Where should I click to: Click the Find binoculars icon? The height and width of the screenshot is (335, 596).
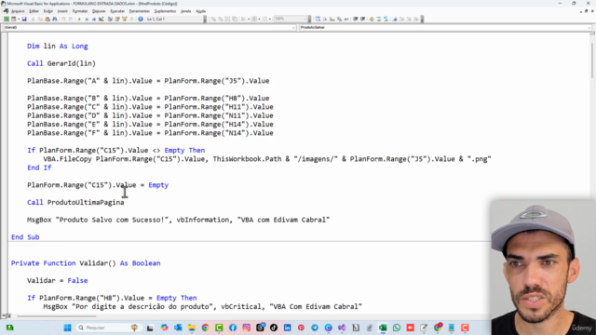pos(55,19)
